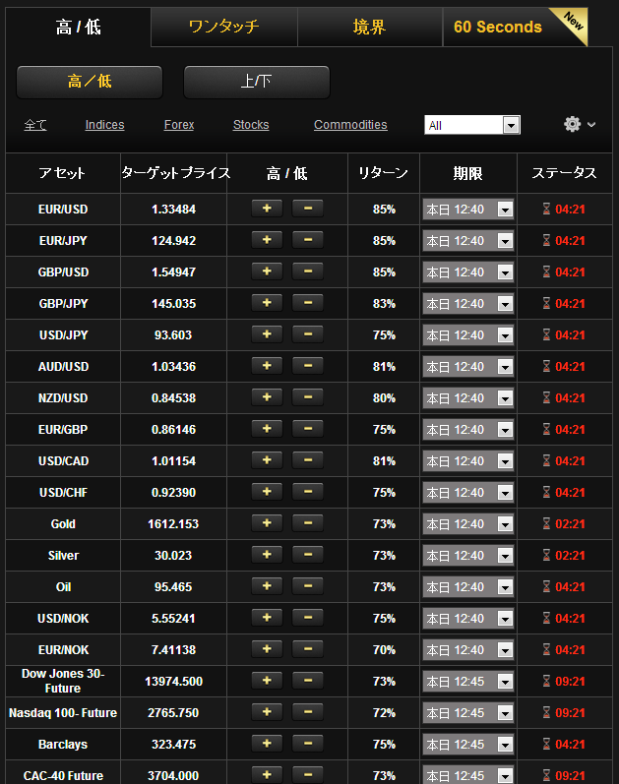619x784 pixels.
Task: Click the plus button for GBP/USD
Action: click(x=267, y=271)
